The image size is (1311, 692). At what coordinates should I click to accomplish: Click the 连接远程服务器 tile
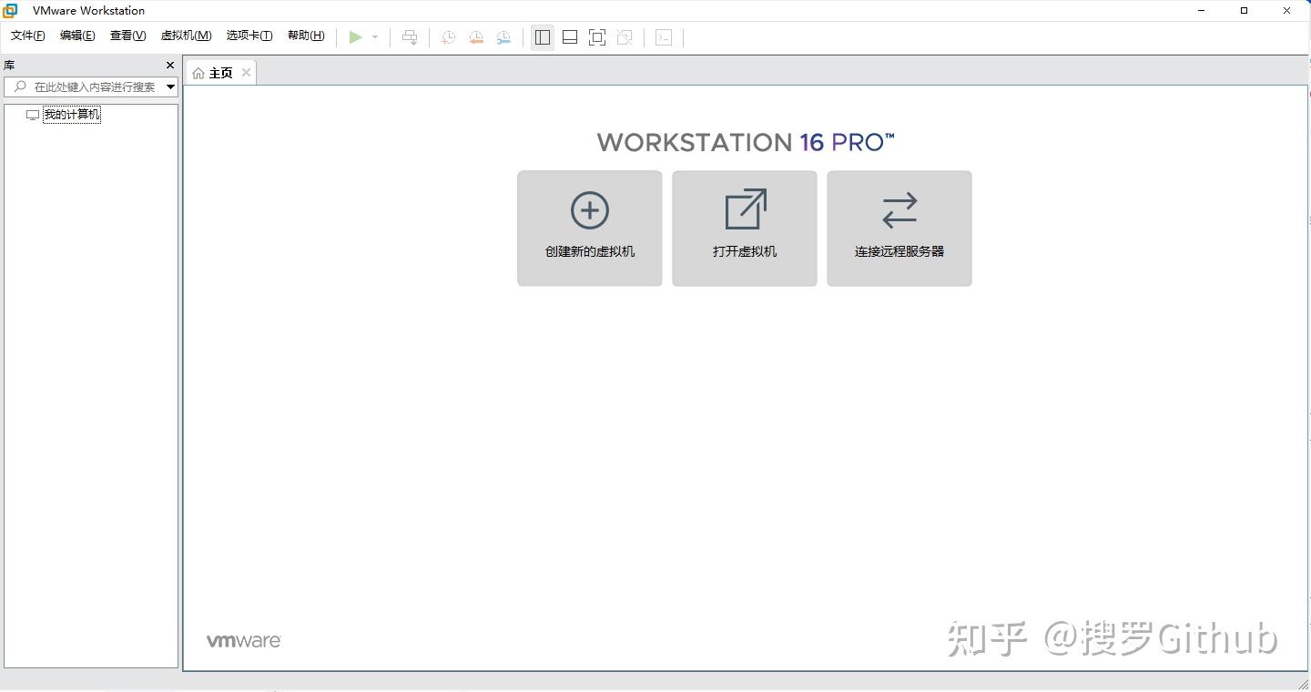click(899, 229)
